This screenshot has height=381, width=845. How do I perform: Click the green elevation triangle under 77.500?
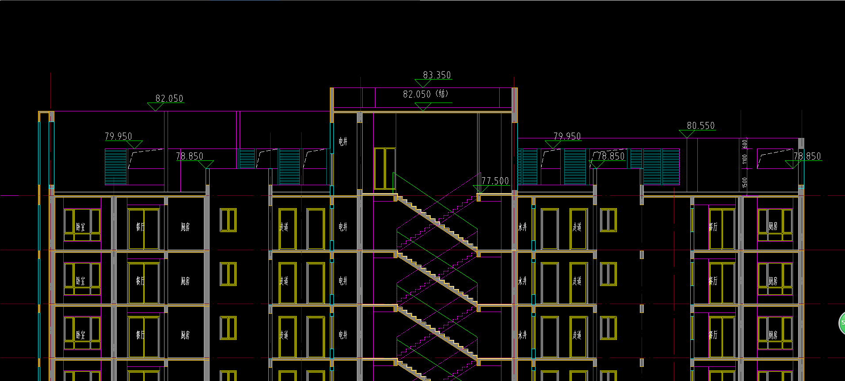(x=481, y=189)
